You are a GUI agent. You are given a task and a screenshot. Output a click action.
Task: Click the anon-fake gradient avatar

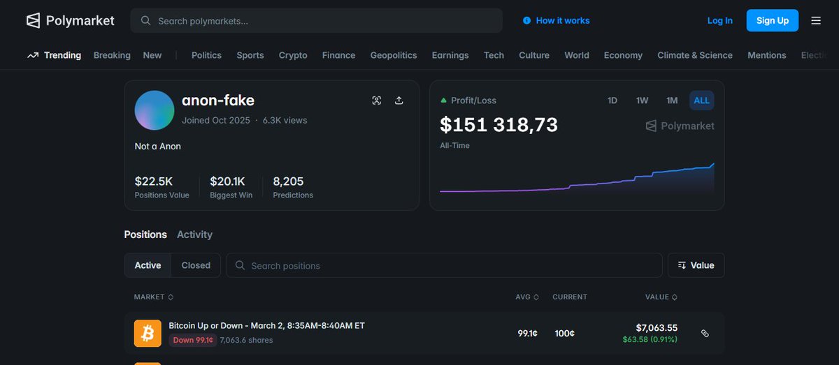[x=155, y=110]
